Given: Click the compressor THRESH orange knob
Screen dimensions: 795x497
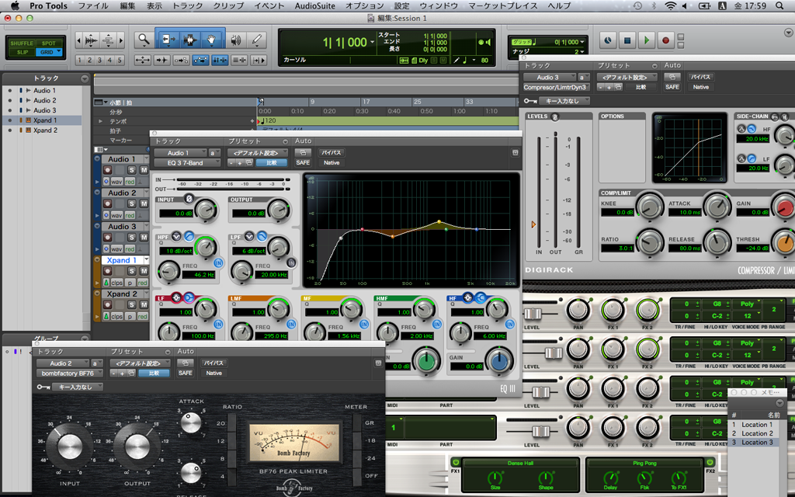Looking at the screenshot, I should [785, 242].
